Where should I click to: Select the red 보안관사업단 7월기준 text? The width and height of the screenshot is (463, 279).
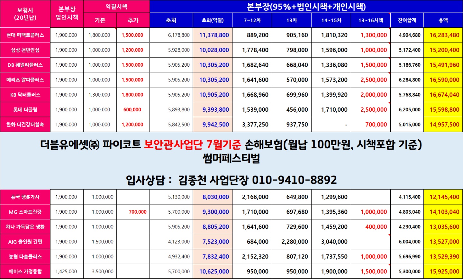point(192,144)
